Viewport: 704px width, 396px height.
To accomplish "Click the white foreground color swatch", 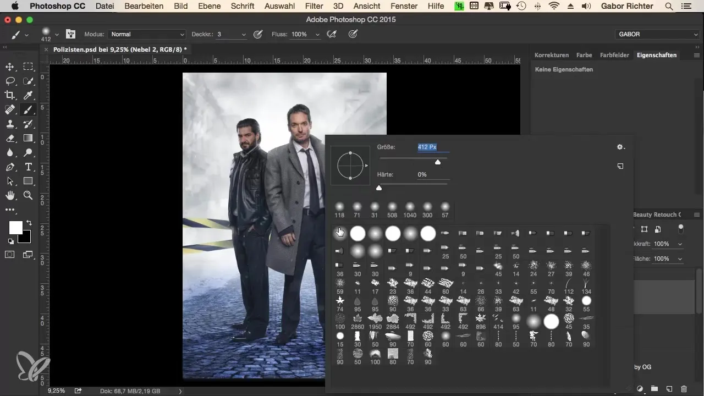I will click(x=15, y=228).
